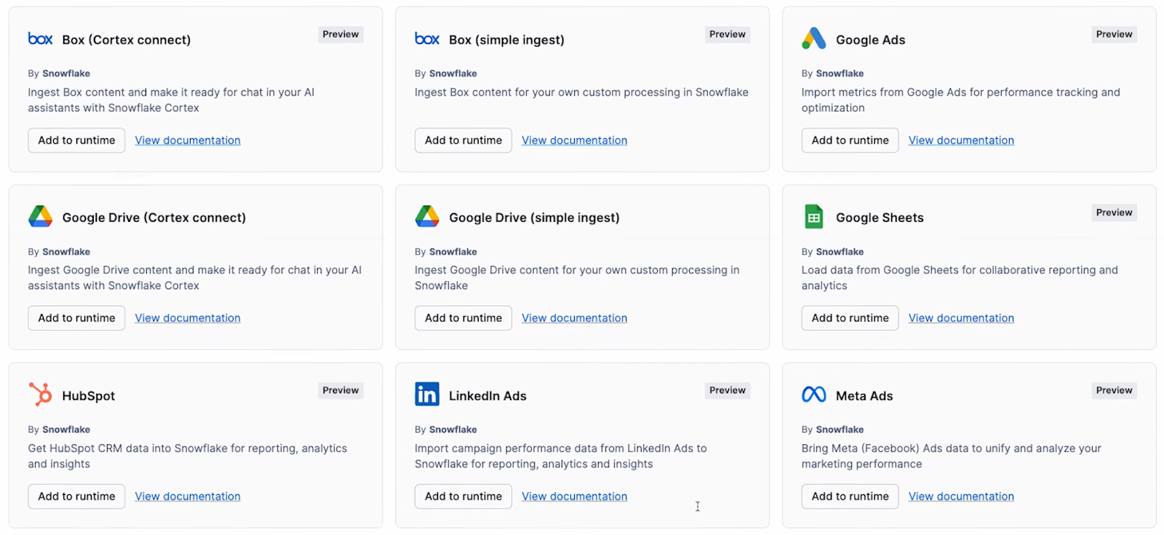View documentation for Google Drive (simple ingest)
Image resolution: width=1164 pixels, height=535 pixels.
tap(575, 318)
